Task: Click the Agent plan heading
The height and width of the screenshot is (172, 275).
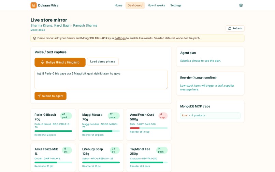Action: coord(188,53)
